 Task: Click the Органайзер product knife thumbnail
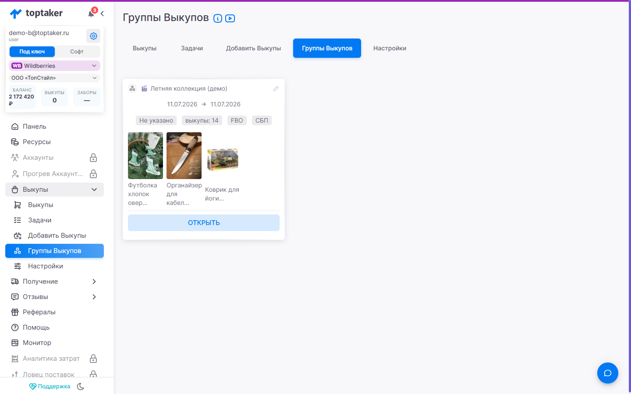pyautogui.click(x=184, y=155)
